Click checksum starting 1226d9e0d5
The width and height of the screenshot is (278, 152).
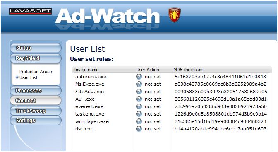click(220, 114)
